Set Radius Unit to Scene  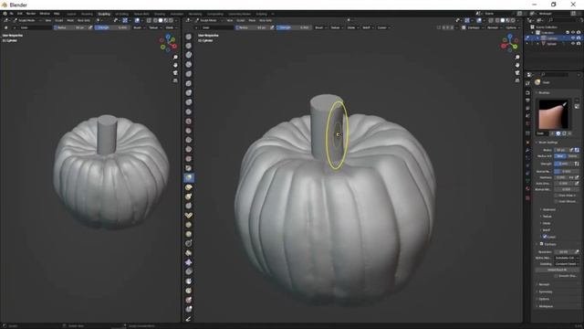572,156
